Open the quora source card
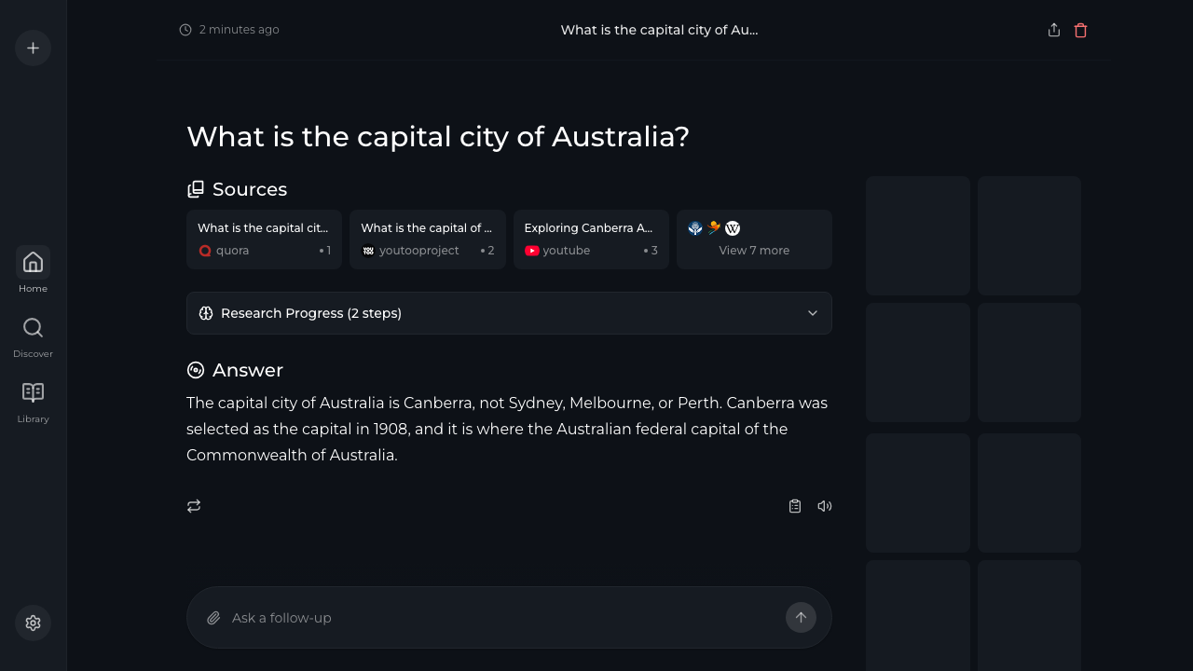This screenshot has width=1193, height=671. click(264, 240)
